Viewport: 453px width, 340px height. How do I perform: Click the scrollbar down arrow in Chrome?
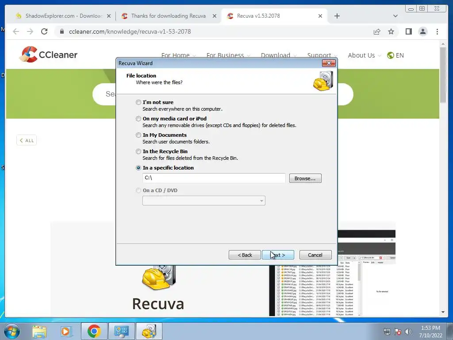pos(443,312)
